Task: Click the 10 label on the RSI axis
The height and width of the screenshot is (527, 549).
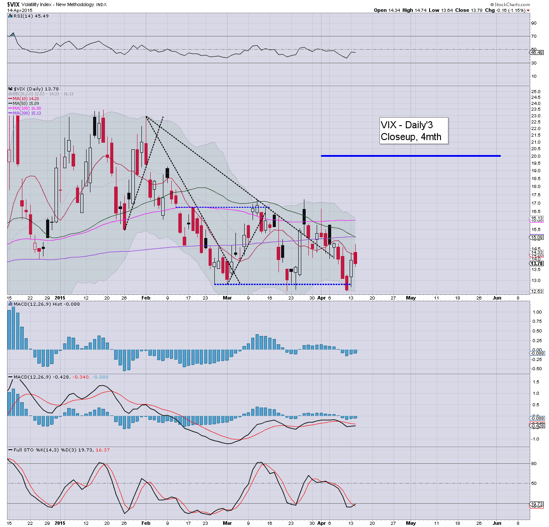Action: 534,76
